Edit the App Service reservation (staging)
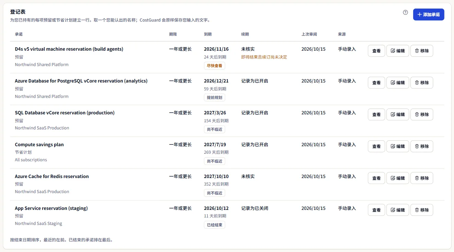The image size is (454, 252). (x=398, y=210)
